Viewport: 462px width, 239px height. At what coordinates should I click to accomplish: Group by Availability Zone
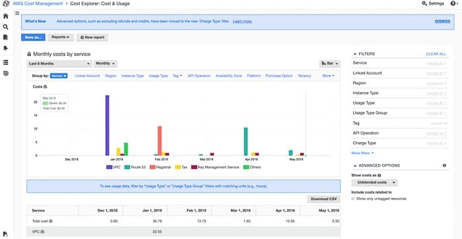pos(228,76)
